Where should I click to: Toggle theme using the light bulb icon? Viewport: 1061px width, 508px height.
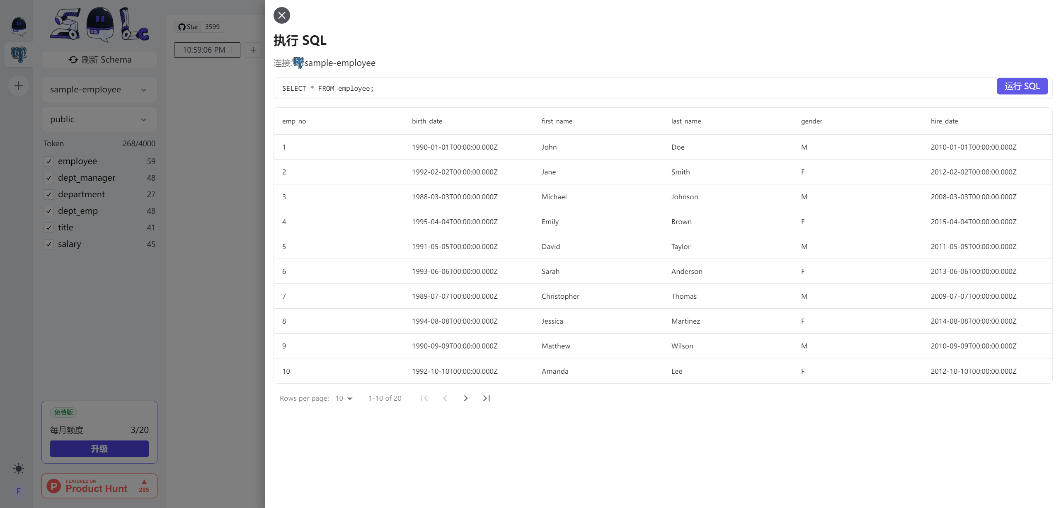pos(18,469)
